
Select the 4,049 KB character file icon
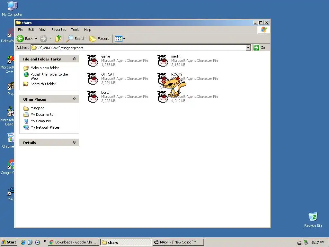coord(163,97)
